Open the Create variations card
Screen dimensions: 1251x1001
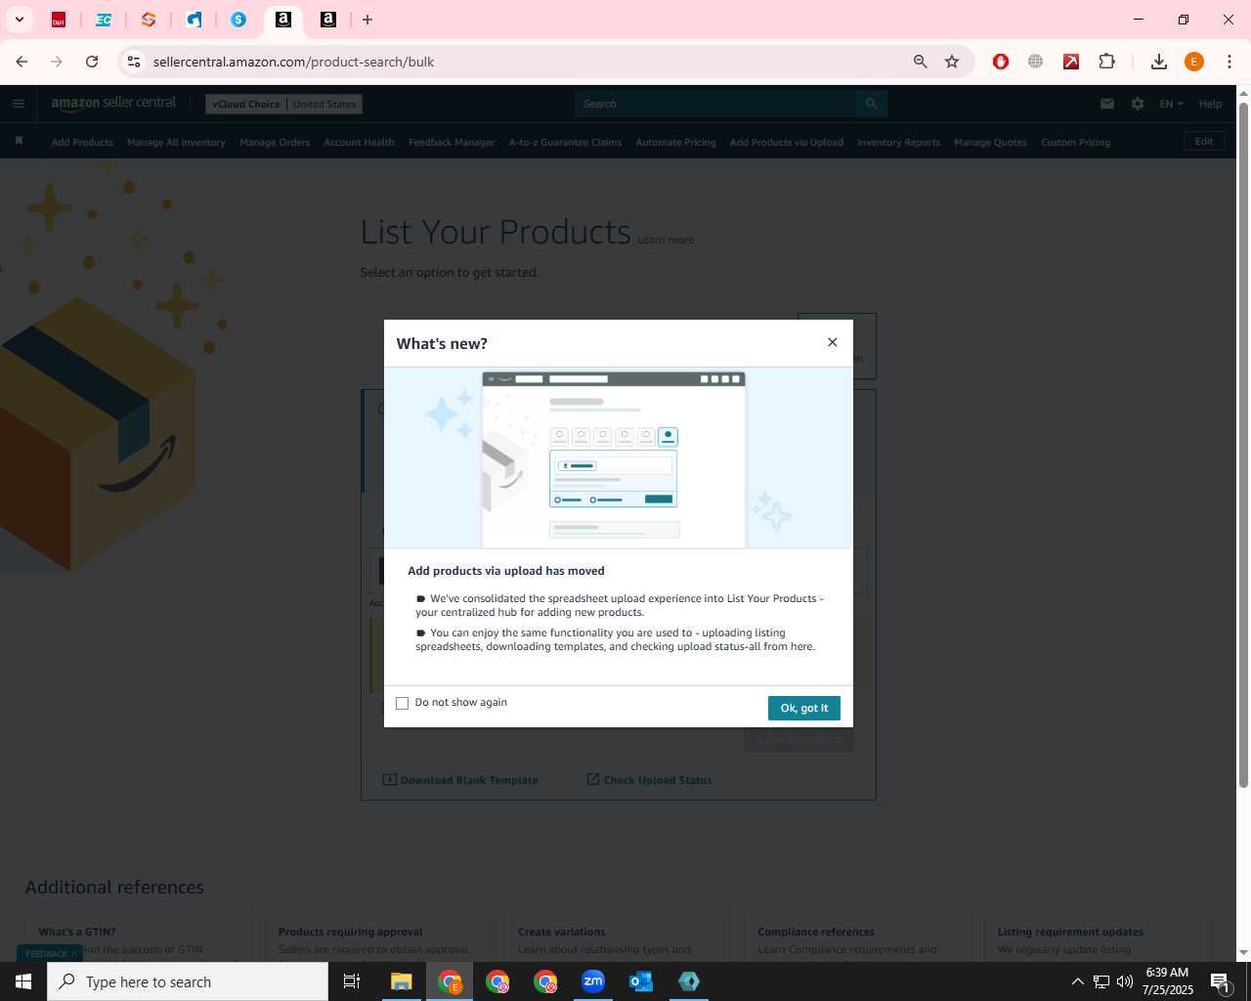[x=618, y=936]
